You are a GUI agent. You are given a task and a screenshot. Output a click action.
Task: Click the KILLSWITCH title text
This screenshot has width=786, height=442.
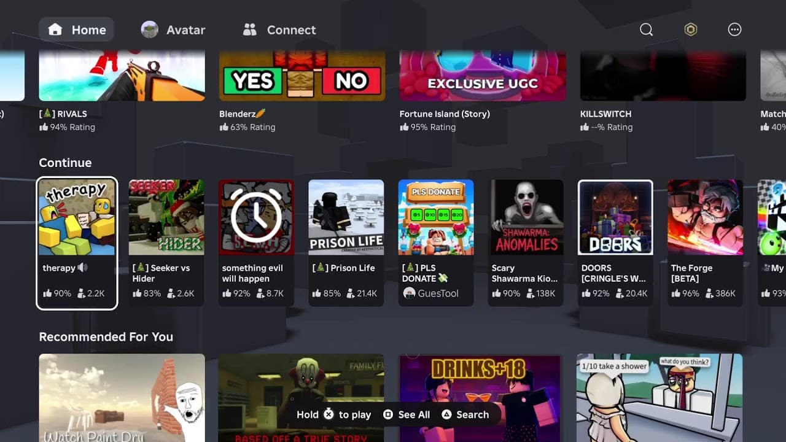(605, 114)
